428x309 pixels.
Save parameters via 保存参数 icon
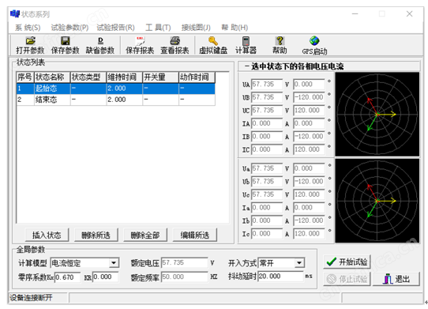point(65,46)
